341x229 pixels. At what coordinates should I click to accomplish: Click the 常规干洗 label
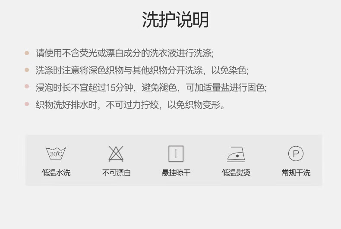click(296, 173)
